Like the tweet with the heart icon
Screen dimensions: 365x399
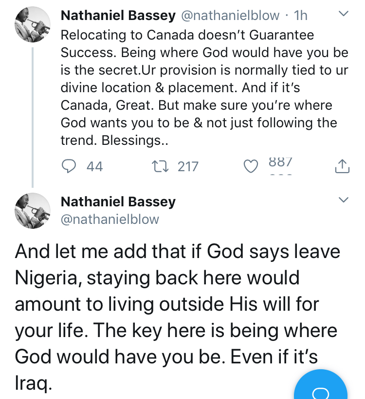250,167
